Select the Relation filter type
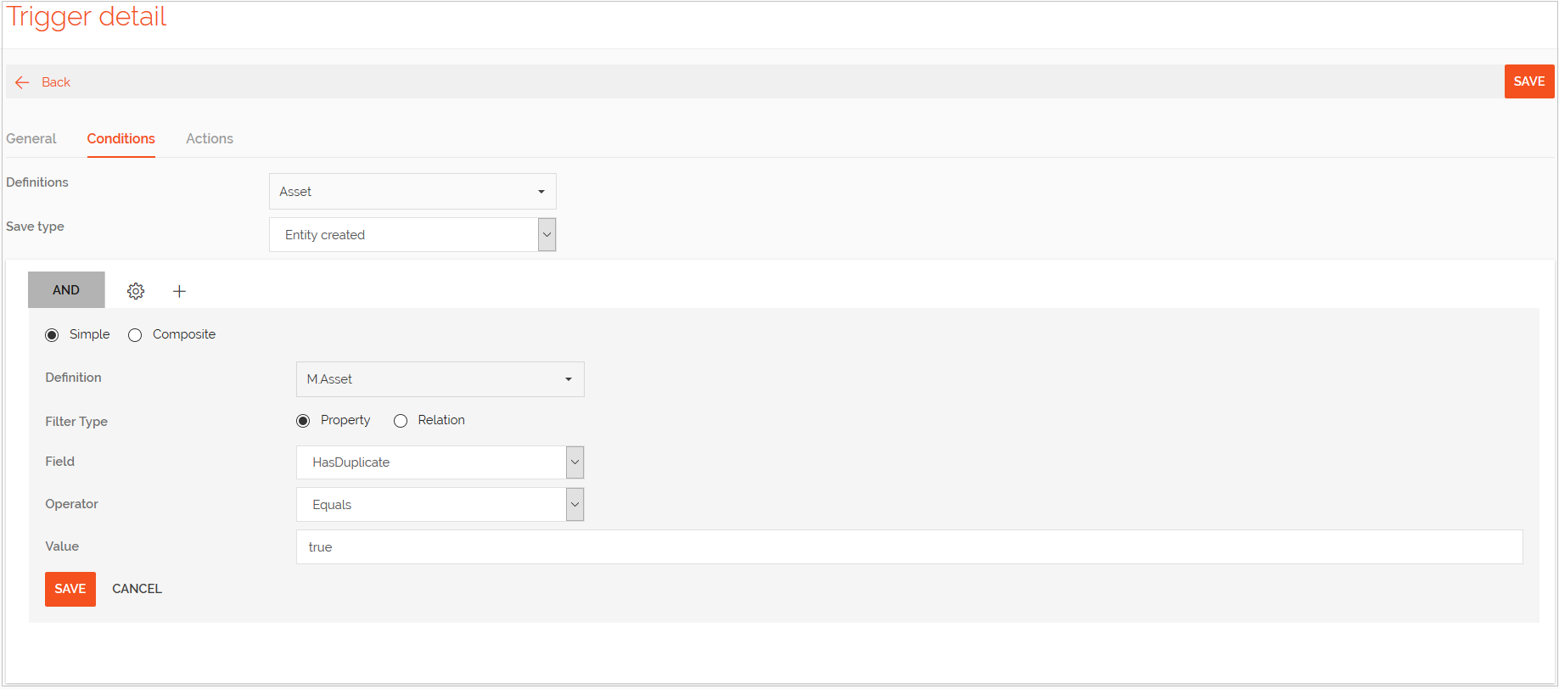1559x689 pixels. [400, 420]
